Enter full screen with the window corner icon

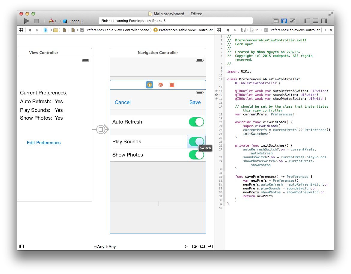tap(330, 14)
